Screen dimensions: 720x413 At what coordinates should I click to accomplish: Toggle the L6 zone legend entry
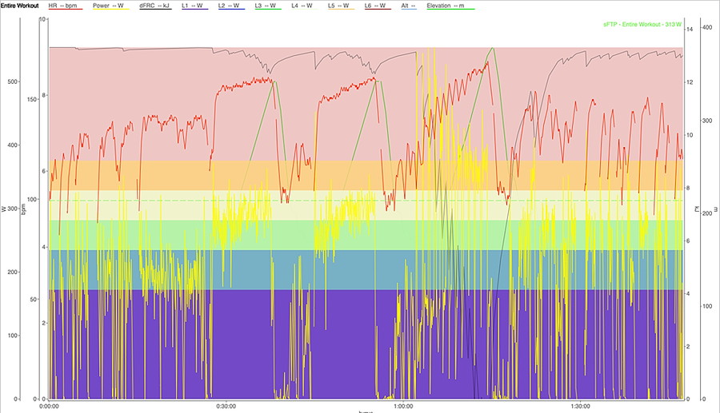[374, 6]
